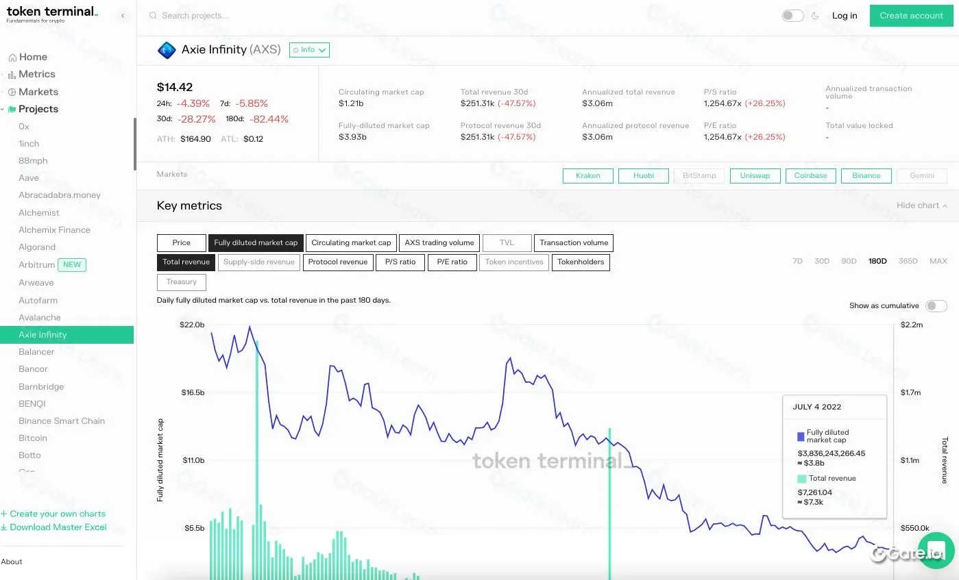
Task: Open Markets from the sidebar icon
Action: [11, 92]
